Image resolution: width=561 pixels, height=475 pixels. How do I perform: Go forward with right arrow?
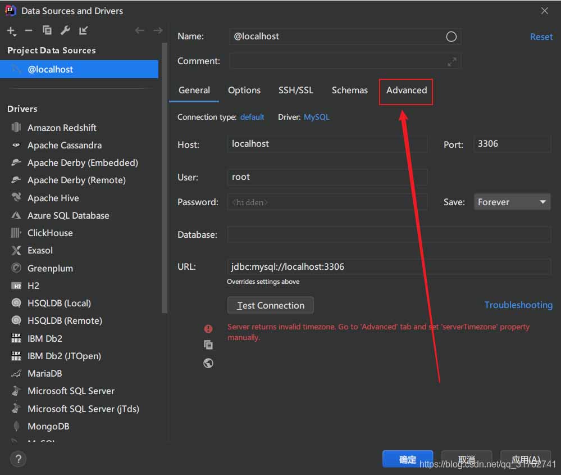tap(158, 30)
